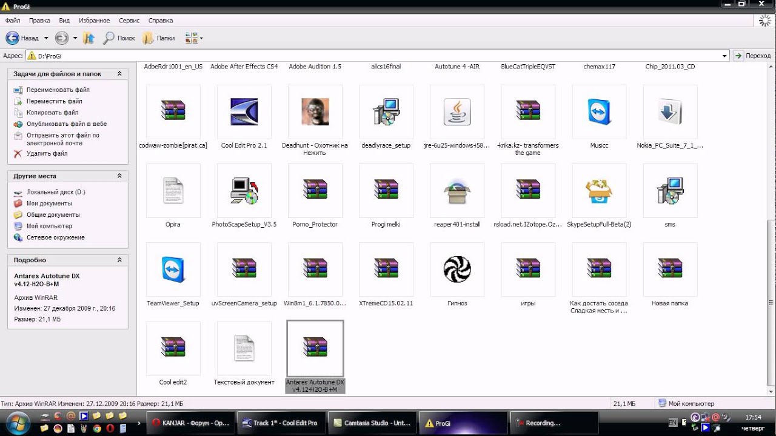Select the Cool edit2 archive icon
Image resolution: width=776 pixels, height=436 pixels.
173,348
